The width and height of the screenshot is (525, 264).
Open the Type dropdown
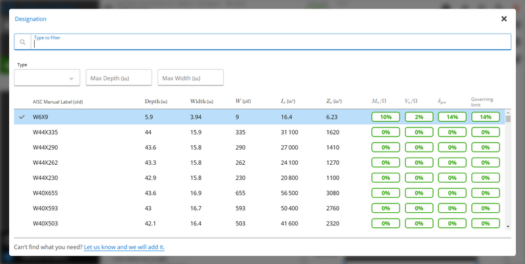tap(47, 77)
